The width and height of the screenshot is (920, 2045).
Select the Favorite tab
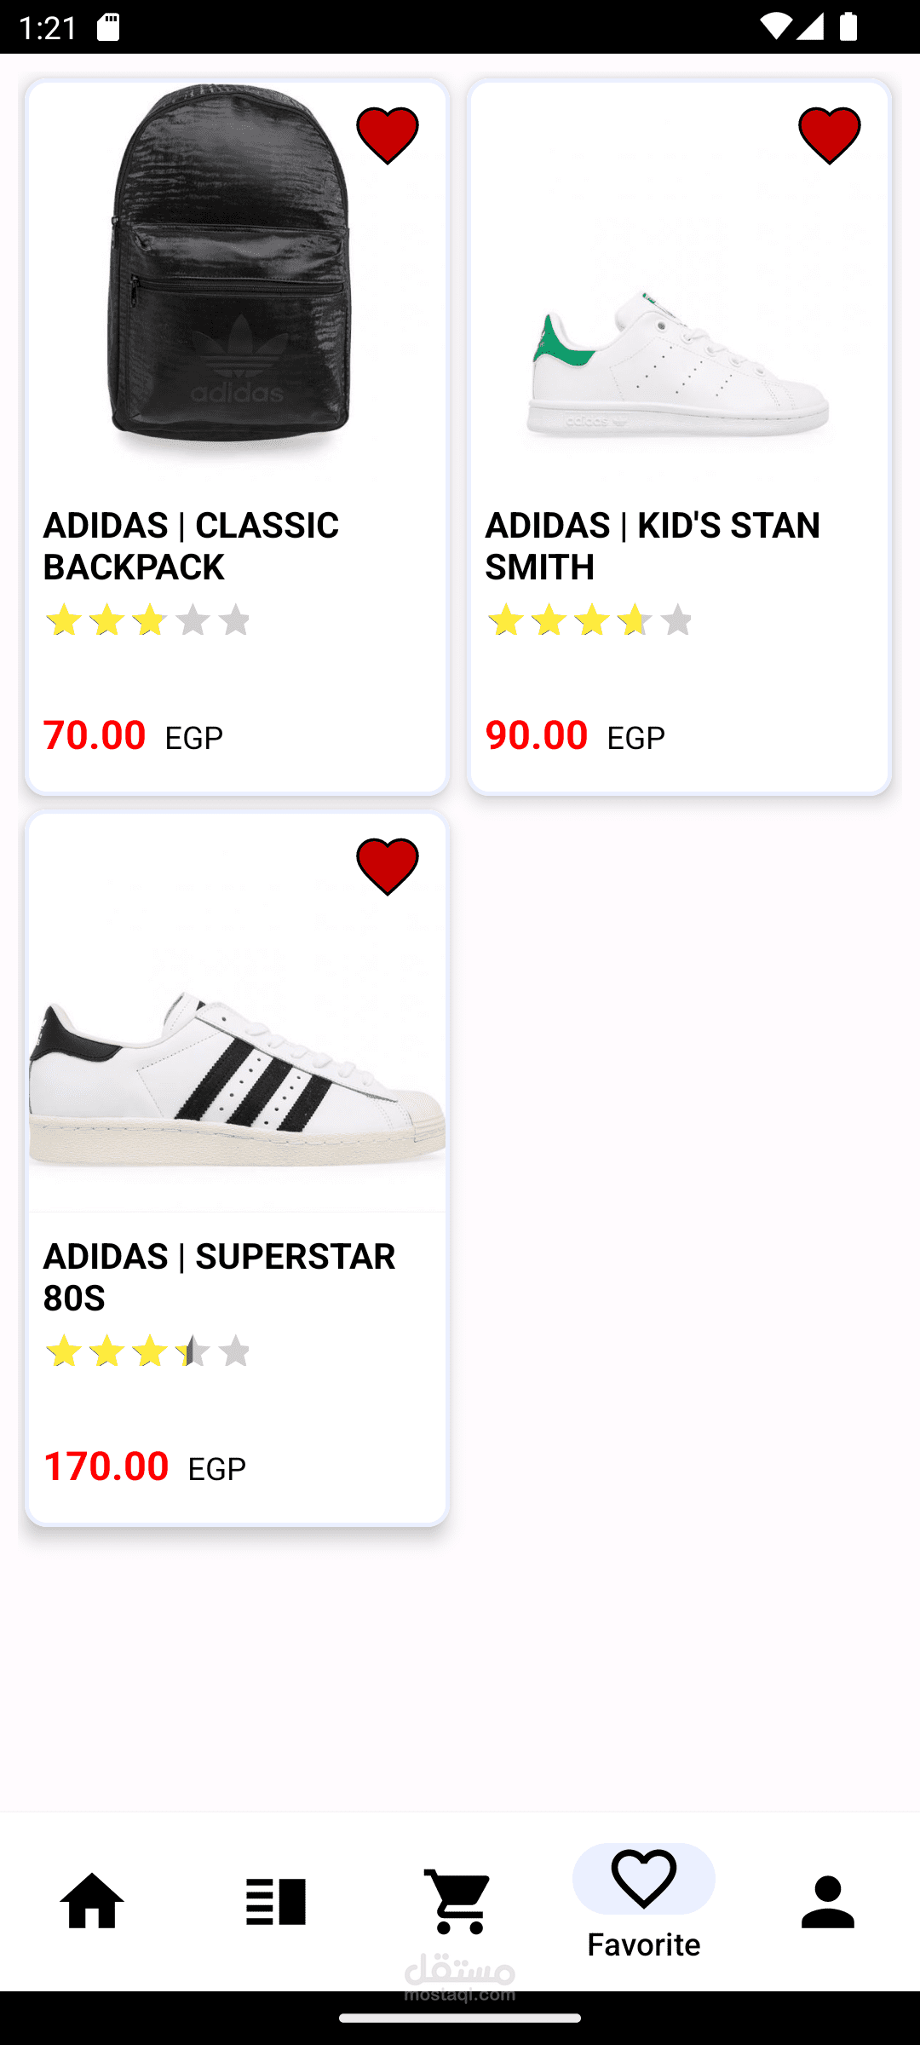pyautogui.click(x=643, y=1902)
